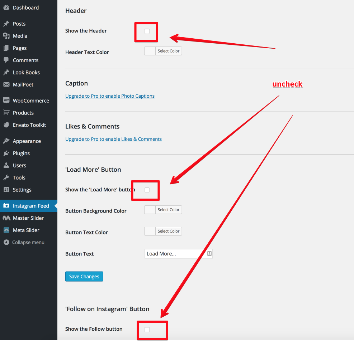Click the Plugins plug icon
354x341 pixels.
click(x=6, y=153)
